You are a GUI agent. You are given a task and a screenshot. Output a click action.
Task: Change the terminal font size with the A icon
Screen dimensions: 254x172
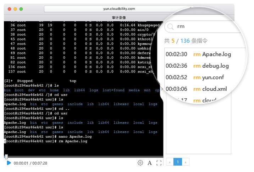tap(149, 163)
